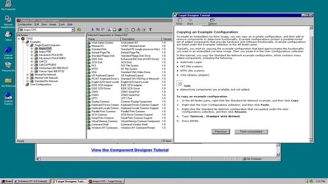Click the Note icon in tutorial text
This screenshot has width=328, height=184.
[179, 84]
